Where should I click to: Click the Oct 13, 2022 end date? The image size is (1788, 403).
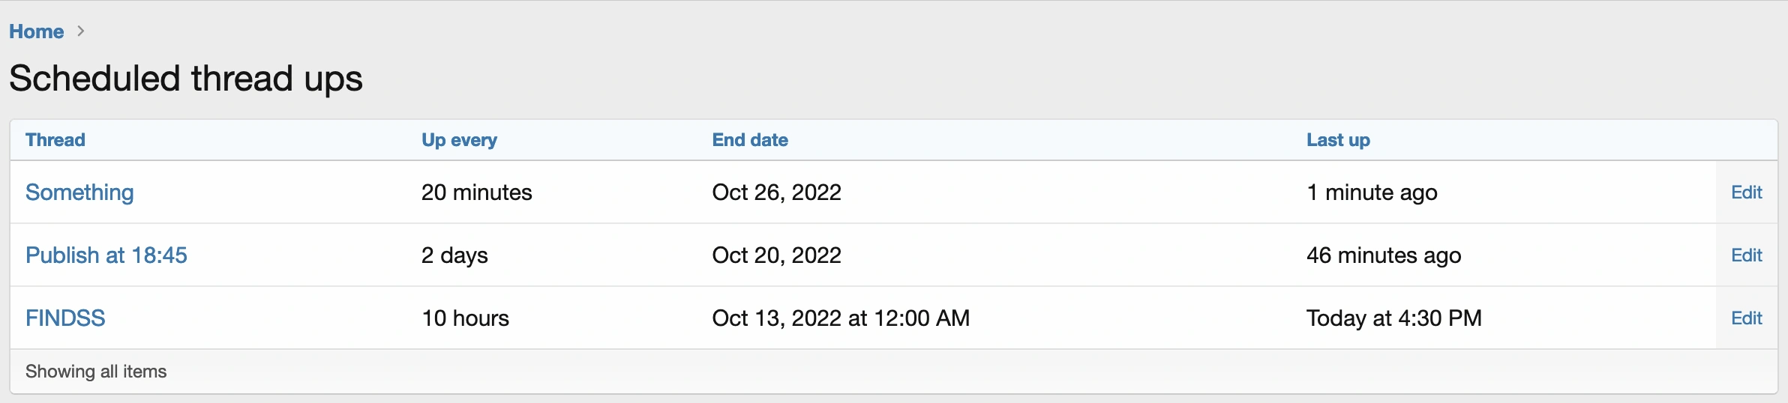click(841, 318)
